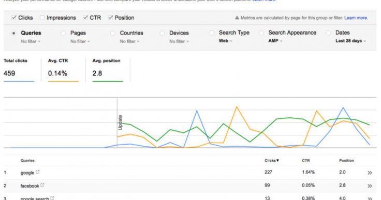The width and height of the screenshot is (381, 200).
Task: Select the Avg. position green metric card
Action: [108, 70]
